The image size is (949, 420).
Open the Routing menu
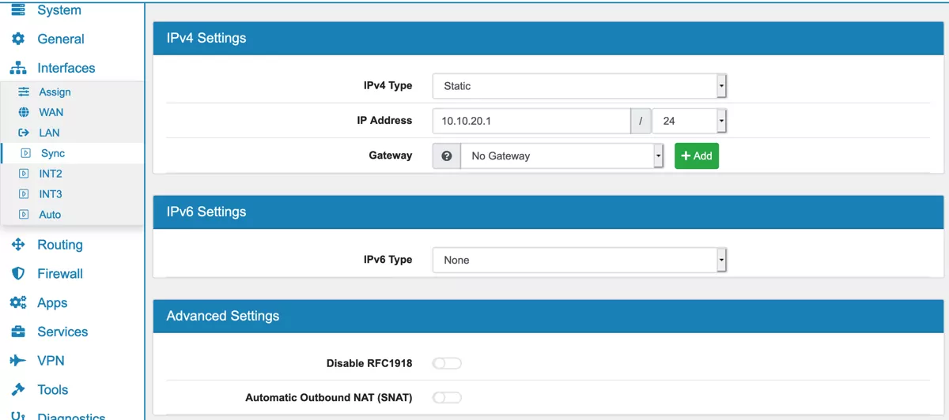tap(60, 245)
